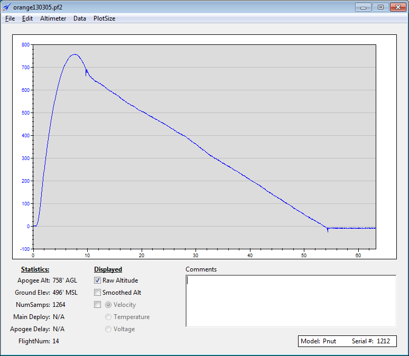Click the Apogee Alt value 758' AGL
Screen dimensions: 409x356
[x=64, y=280]
